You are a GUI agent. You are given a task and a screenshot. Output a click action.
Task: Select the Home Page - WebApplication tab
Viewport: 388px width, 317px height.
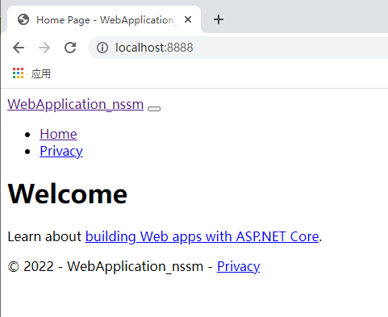point(104,19)
